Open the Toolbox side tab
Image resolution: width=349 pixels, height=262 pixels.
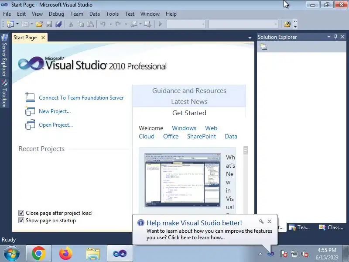[x=4, y=93]
